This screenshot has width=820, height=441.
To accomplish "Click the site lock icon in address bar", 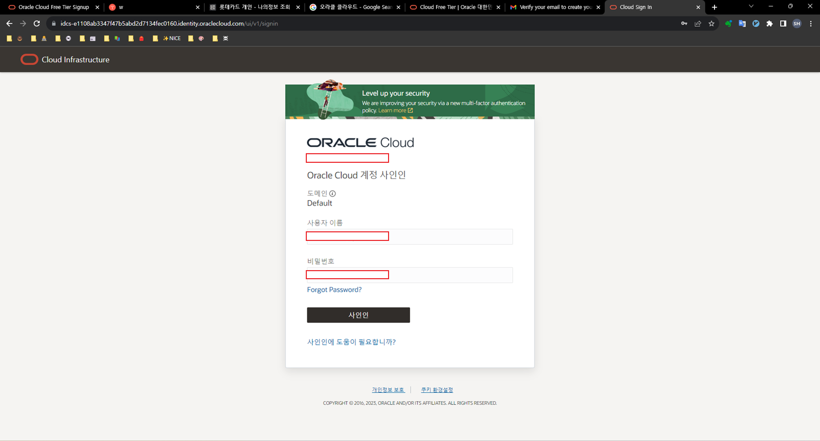I will [54, 24].
